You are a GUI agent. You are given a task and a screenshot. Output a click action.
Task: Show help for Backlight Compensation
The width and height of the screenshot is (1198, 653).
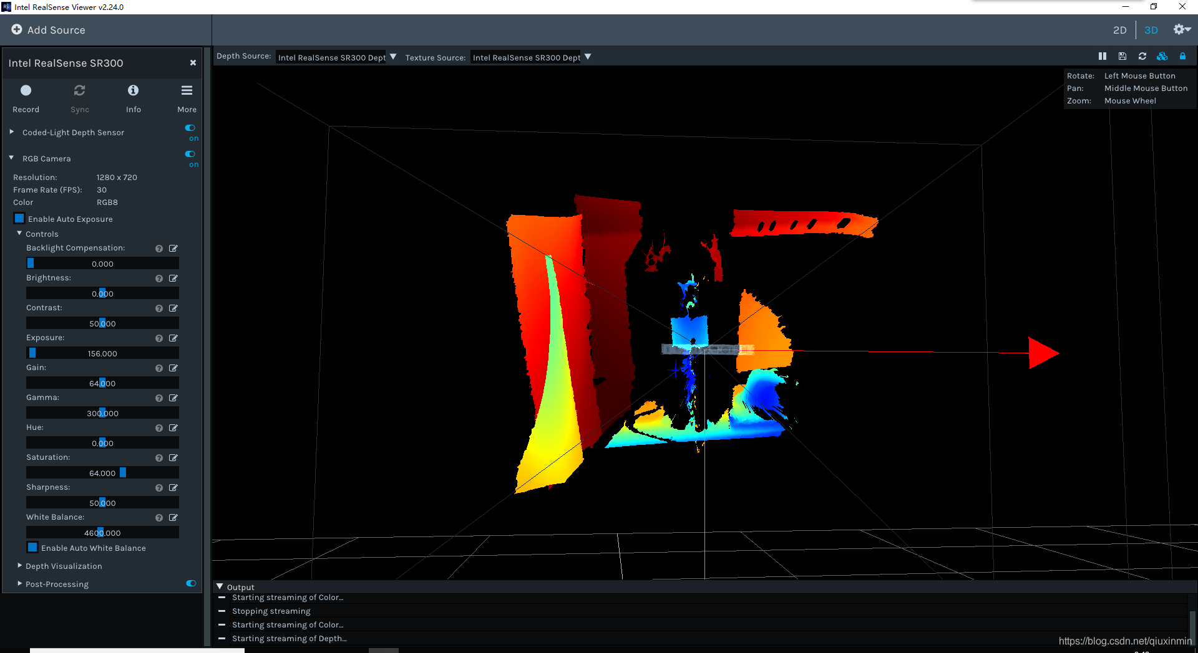tap(159, 249)
